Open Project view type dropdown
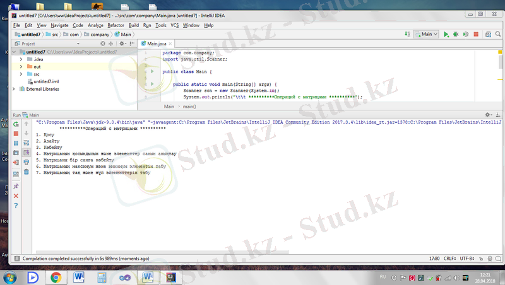The image size is (505, 285). tap(78, 44)
